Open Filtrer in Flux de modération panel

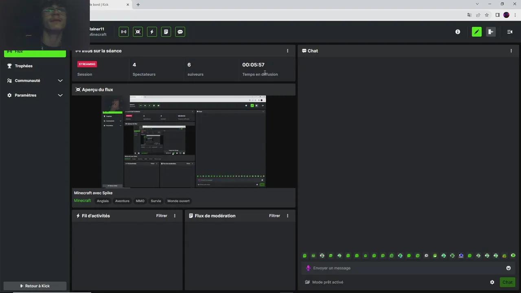tap(274, 216)
